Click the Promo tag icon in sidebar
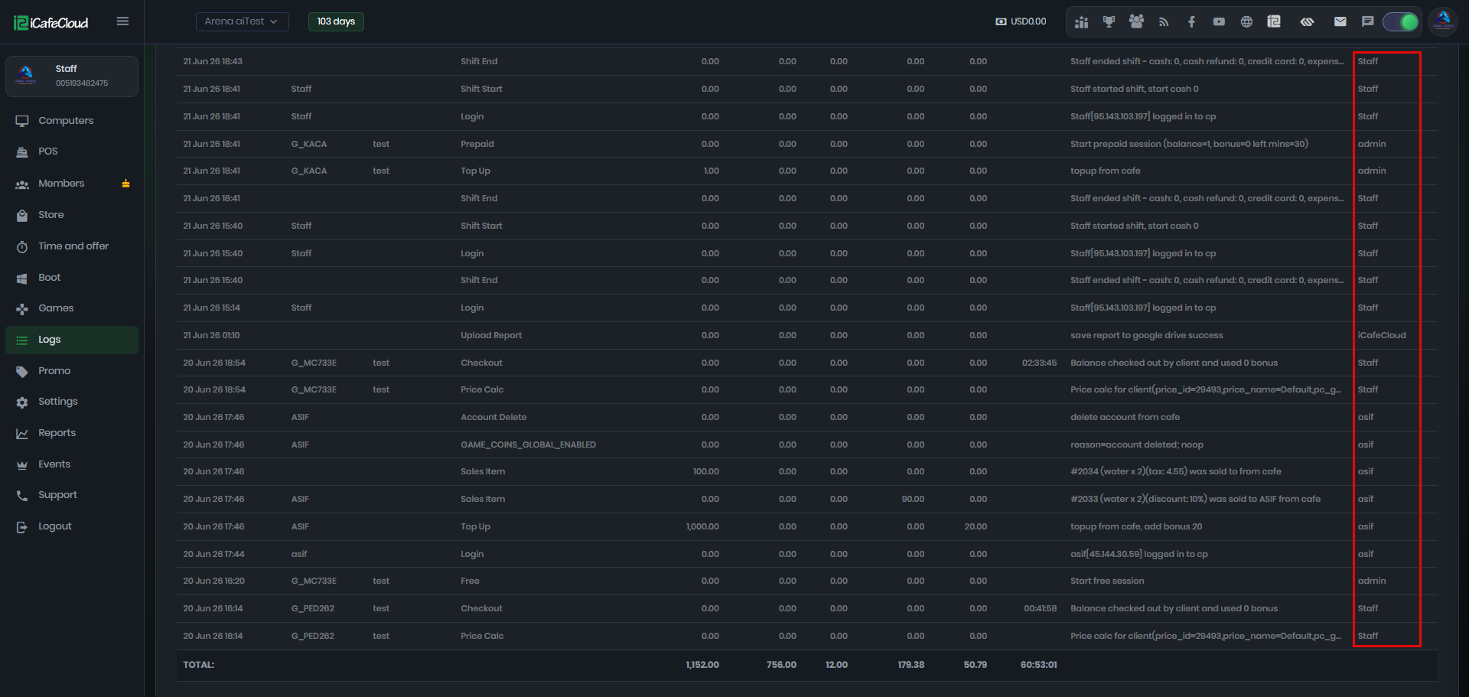This screenshot has width=1469, height=697. [x=22, y=371]
